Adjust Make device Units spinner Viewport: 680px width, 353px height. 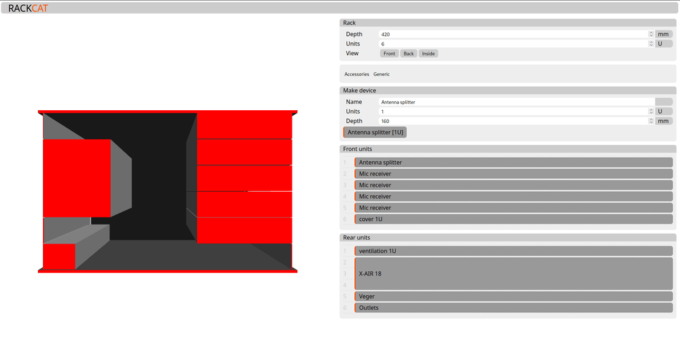pos(651,112)
